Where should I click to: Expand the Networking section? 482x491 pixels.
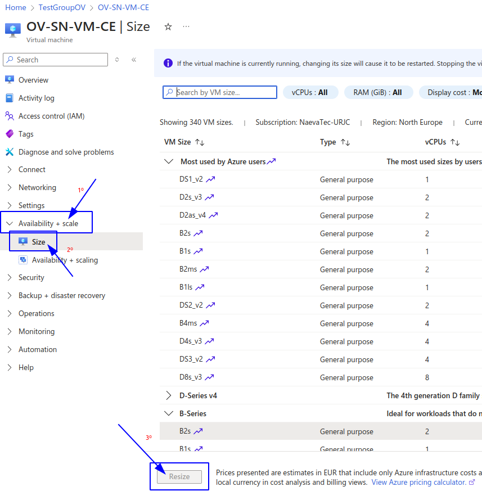[x=37, y=187]
